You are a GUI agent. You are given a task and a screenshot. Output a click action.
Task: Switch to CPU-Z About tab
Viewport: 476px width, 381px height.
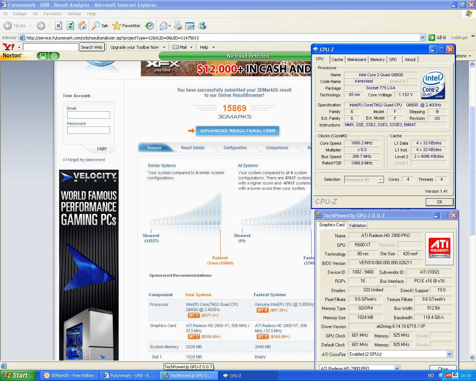pos(410,60)
